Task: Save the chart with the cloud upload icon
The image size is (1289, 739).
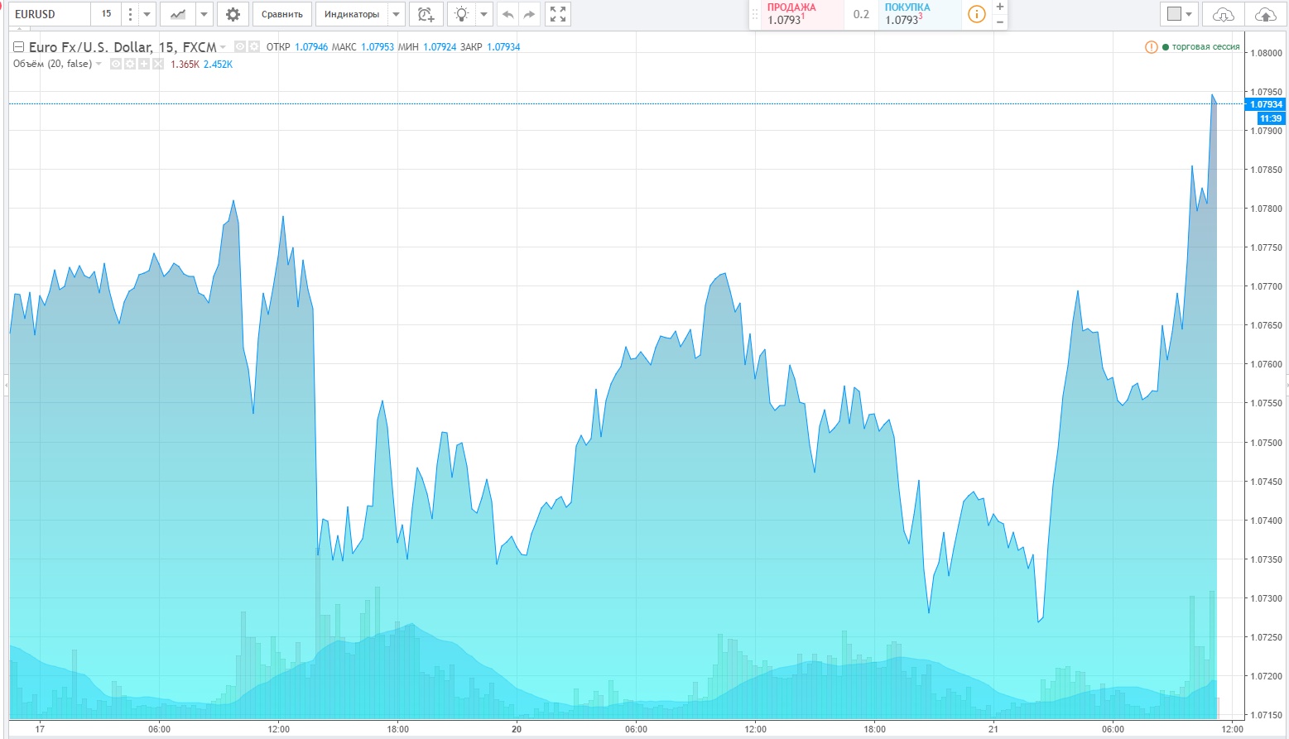Action: 1266,14
